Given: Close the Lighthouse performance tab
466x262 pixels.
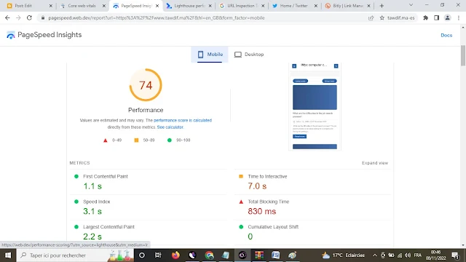Looking at the screenshot, I should [210, 6].
